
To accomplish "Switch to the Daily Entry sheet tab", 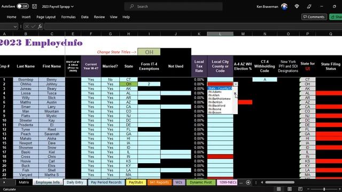I will 75,182.
